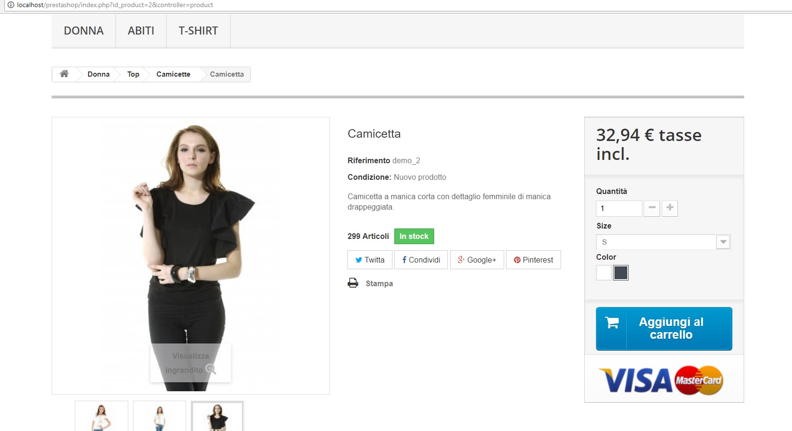Image resolution: width=792 pixels, height=431 pixels.
Task: Click the quantity input field
Action: point(619,208)
